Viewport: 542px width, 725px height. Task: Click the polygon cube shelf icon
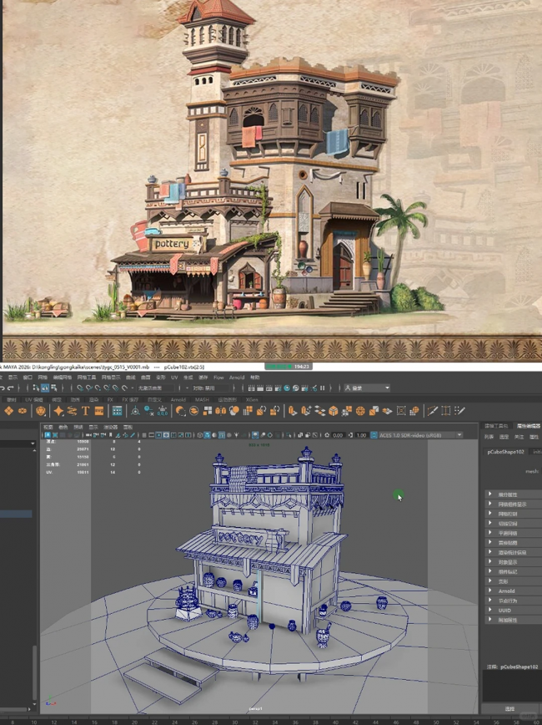pyautogui.click(x=334, y=411)
